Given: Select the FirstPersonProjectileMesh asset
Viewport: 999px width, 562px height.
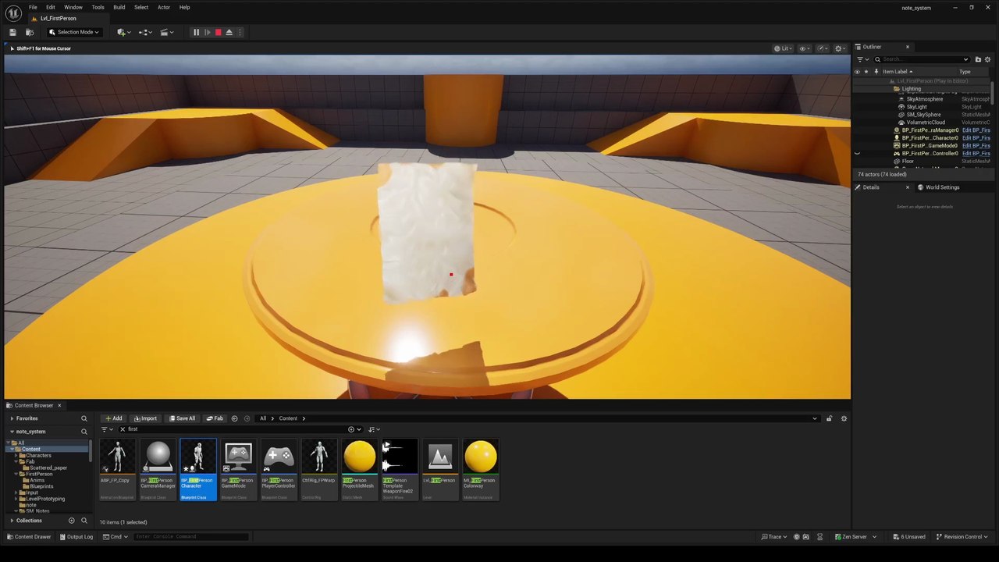Looking at the screenshot, I should (359, 468).
